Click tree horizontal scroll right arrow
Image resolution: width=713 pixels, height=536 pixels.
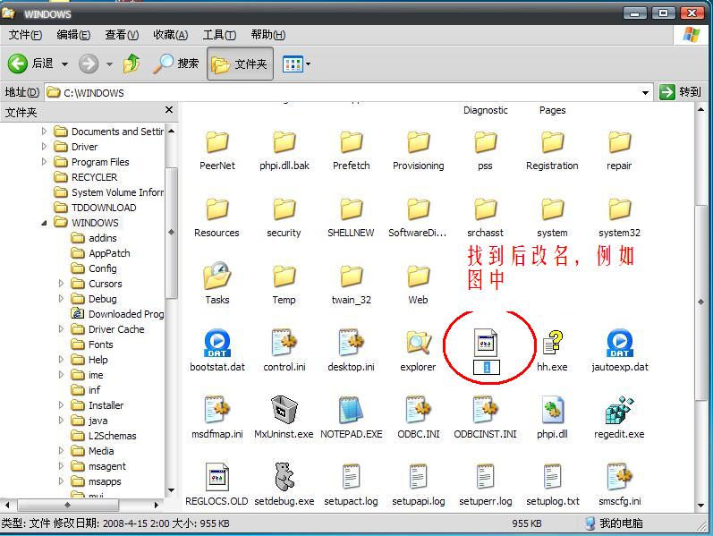(x=156, y=505)
